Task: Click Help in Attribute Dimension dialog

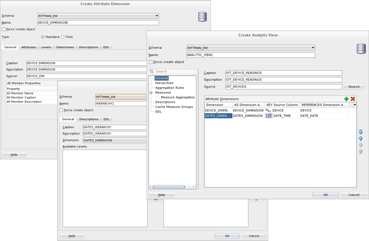Action: pyautogui.click(x=14, y=155)
